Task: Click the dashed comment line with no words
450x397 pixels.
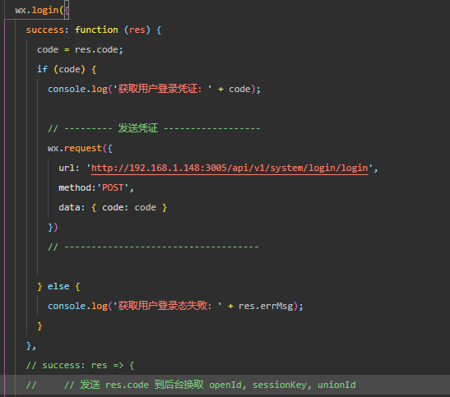Action: coord(153,247)
